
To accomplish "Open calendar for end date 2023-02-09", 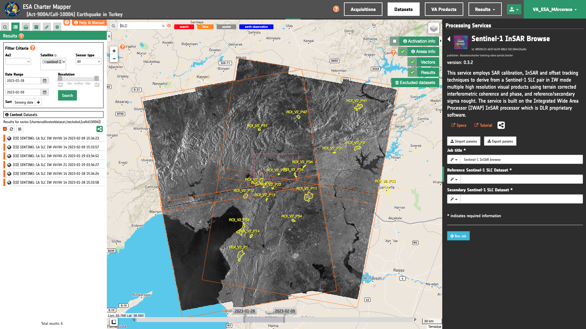I will click(x=45, y=92).
